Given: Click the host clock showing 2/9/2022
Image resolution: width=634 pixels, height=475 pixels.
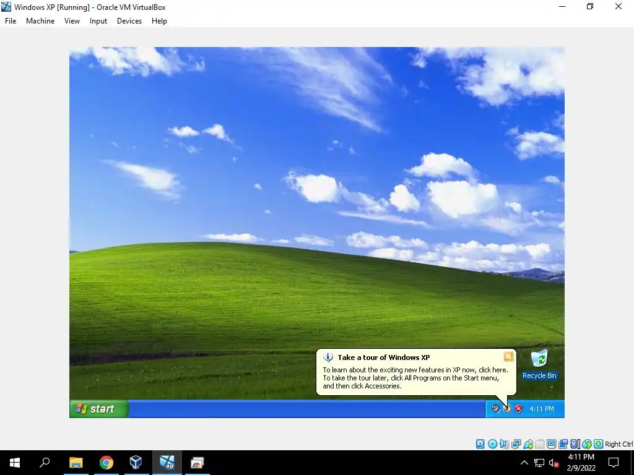Looking at the screenshot, I should coord(581,463).
